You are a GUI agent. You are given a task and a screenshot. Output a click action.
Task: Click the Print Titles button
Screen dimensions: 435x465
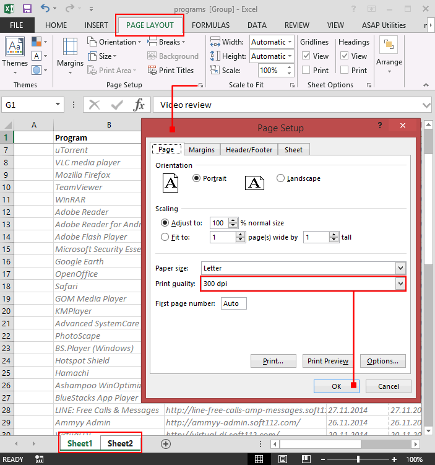pos(171,71)
